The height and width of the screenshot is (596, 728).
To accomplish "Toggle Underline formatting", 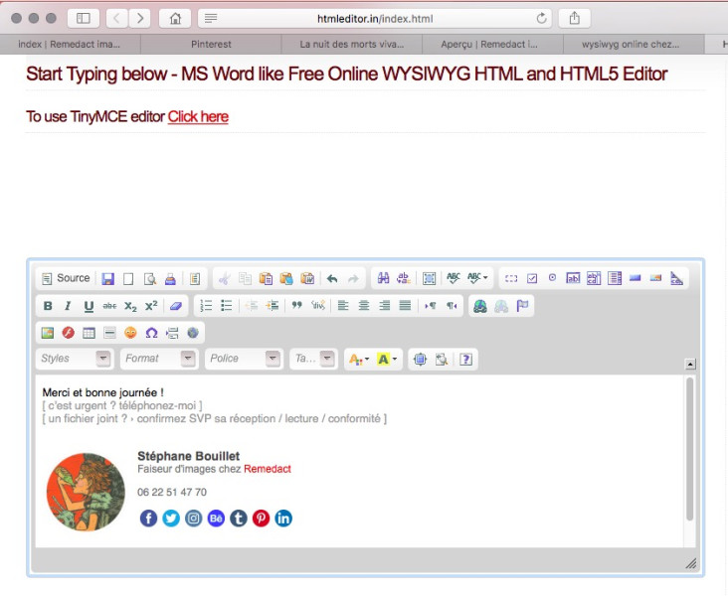I will click(x=89, y=306).
